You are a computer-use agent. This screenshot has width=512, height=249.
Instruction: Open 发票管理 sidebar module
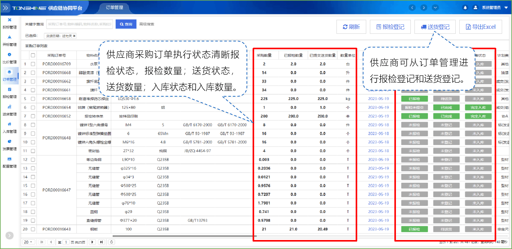[x=10, y=145]
